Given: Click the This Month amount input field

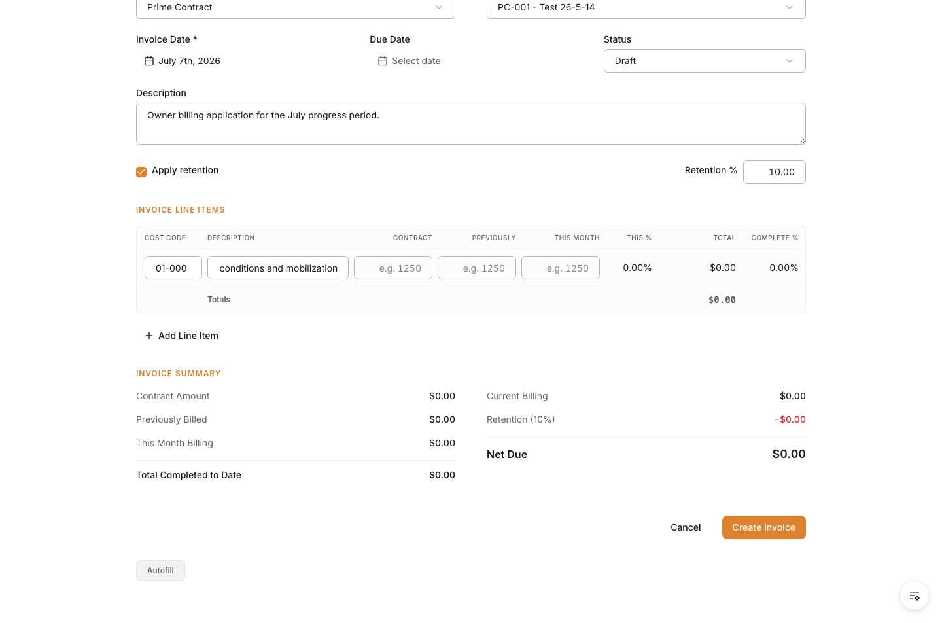Looking at the screenshot, I should (x=561, y=268).
